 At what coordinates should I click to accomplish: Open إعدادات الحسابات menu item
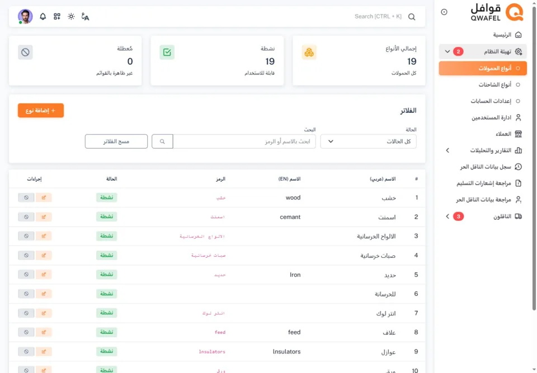[483, 101]
